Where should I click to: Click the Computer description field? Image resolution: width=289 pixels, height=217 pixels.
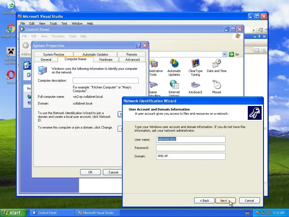[106, 81]
